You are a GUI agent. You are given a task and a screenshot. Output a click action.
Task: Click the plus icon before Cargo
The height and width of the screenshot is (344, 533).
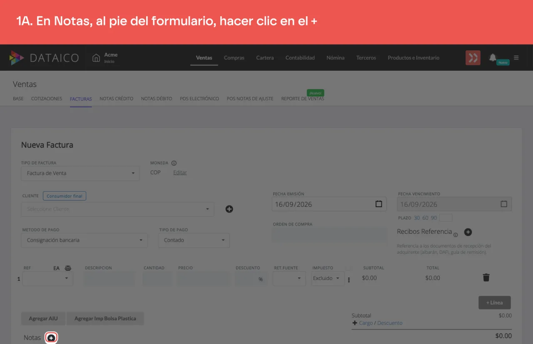coord(355,323)
